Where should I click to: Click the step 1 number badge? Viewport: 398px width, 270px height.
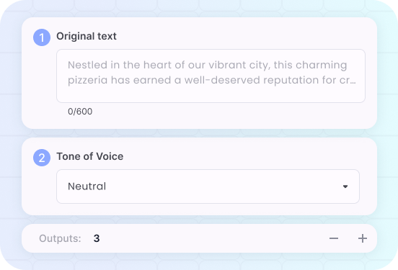[42, 37]
